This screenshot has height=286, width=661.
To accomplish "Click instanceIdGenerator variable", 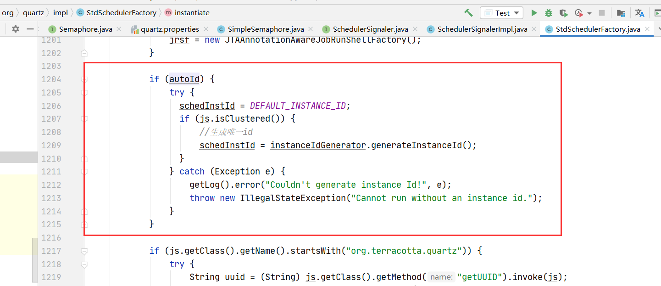I will [318, 146].
